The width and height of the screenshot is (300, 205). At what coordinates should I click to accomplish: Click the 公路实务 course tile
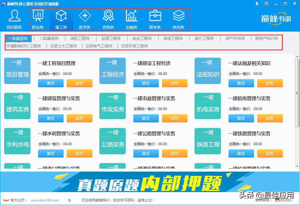(x=112, y=141)
